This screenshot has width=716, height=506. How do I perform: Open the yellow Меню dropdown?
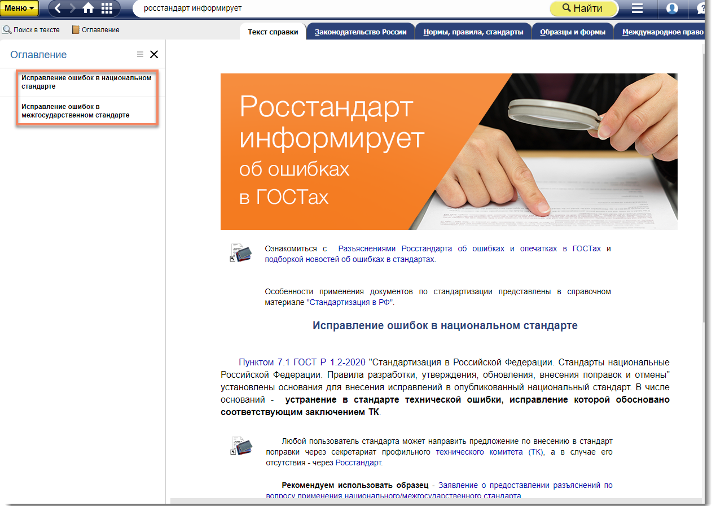(x=20, y=8)
